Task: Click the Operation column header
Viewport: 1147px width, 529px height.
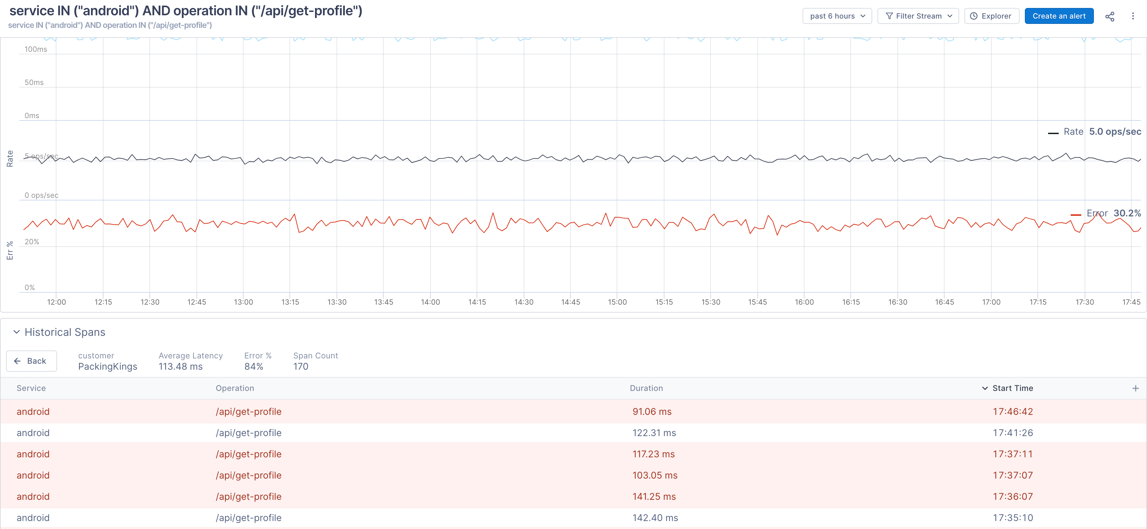Action: pyautogui.click(x=235, y=388)
